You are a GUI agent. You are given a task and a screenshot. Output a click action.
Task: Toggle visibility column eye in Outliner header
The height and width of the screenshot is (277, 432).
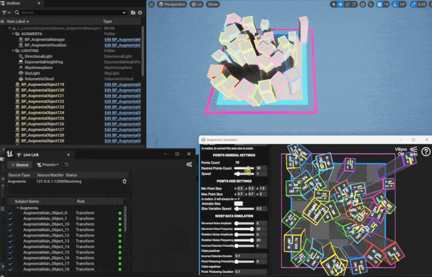click(2, 21)
